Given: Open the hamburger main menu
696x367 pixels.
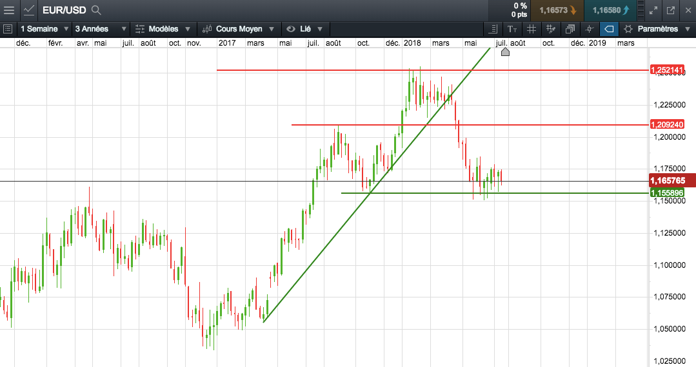Looking at the screenshot, I should coord(9,10).
